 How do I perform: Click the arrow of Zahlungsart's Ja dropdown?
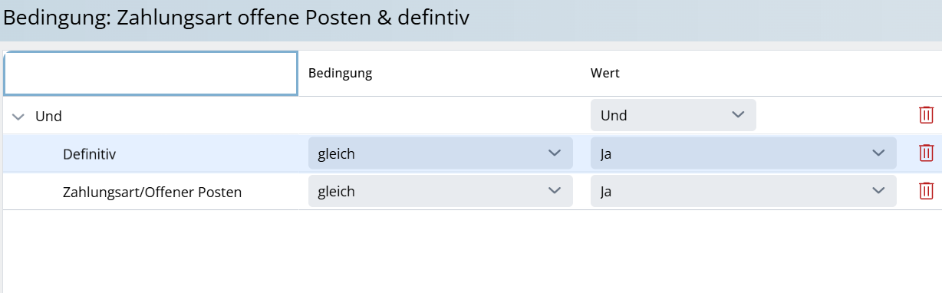878,190
